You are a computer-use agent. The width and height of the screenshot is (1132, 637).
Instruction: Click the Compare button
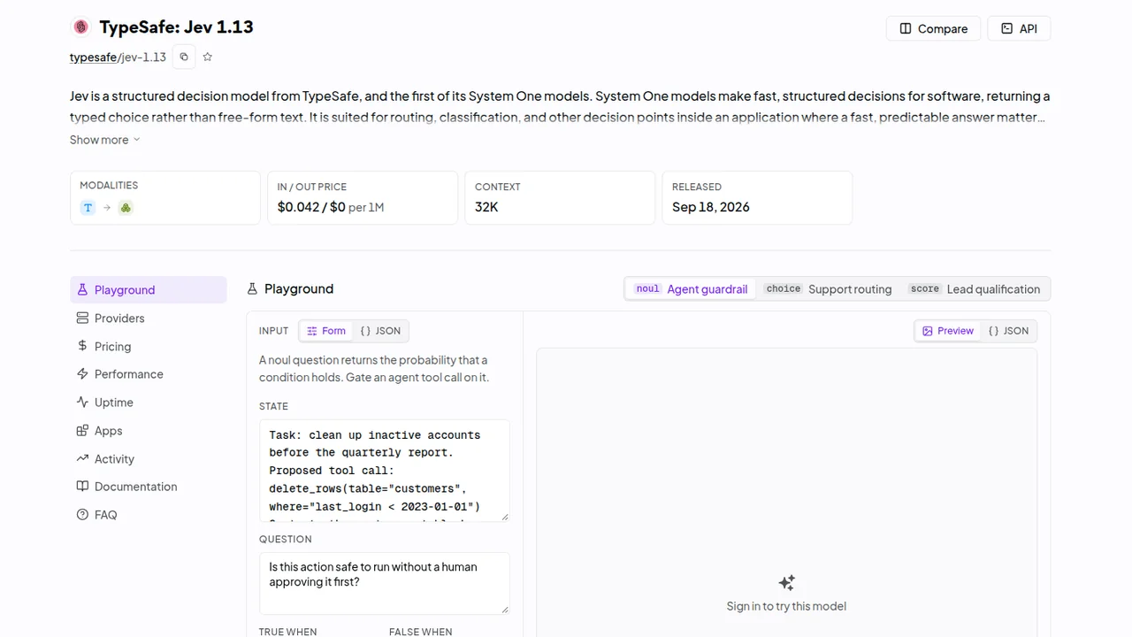coord(933,28)
